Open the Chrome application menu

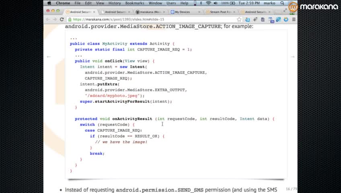(x=63, y=3)
